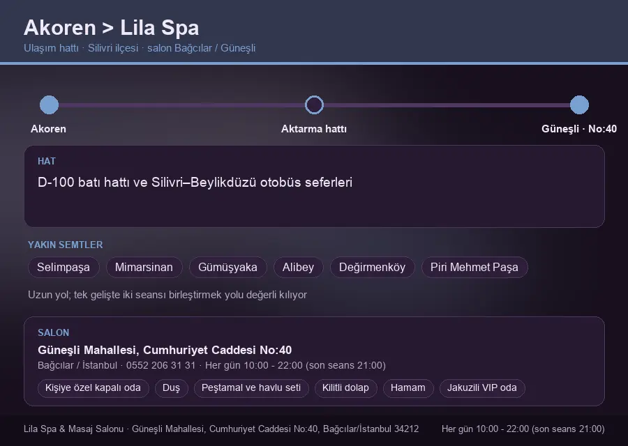
Task: Select the Değirmenköy chip
Action: coord(372,267)
